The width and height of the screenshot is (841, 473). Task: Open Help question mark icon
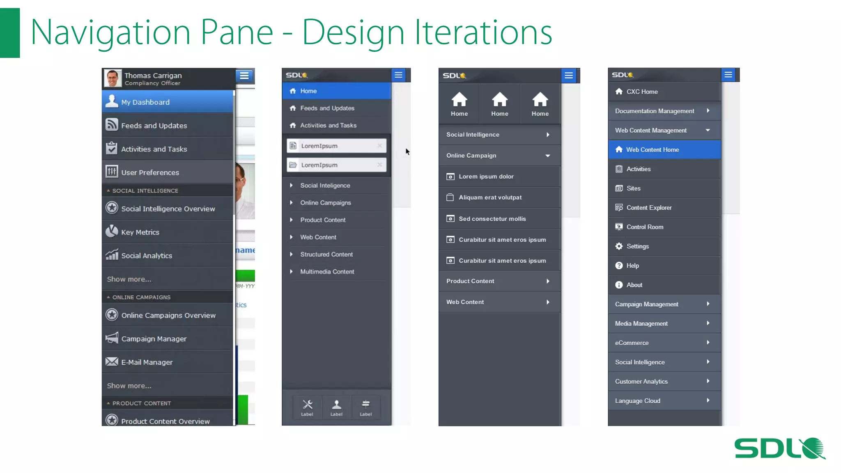click(619, 265)
